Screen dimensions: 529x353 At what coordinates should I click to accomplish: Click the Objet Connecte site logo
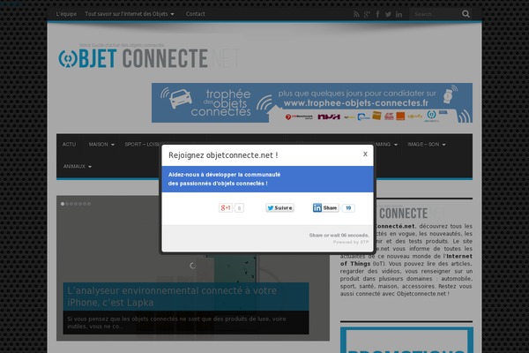click(x=149, y=58)
